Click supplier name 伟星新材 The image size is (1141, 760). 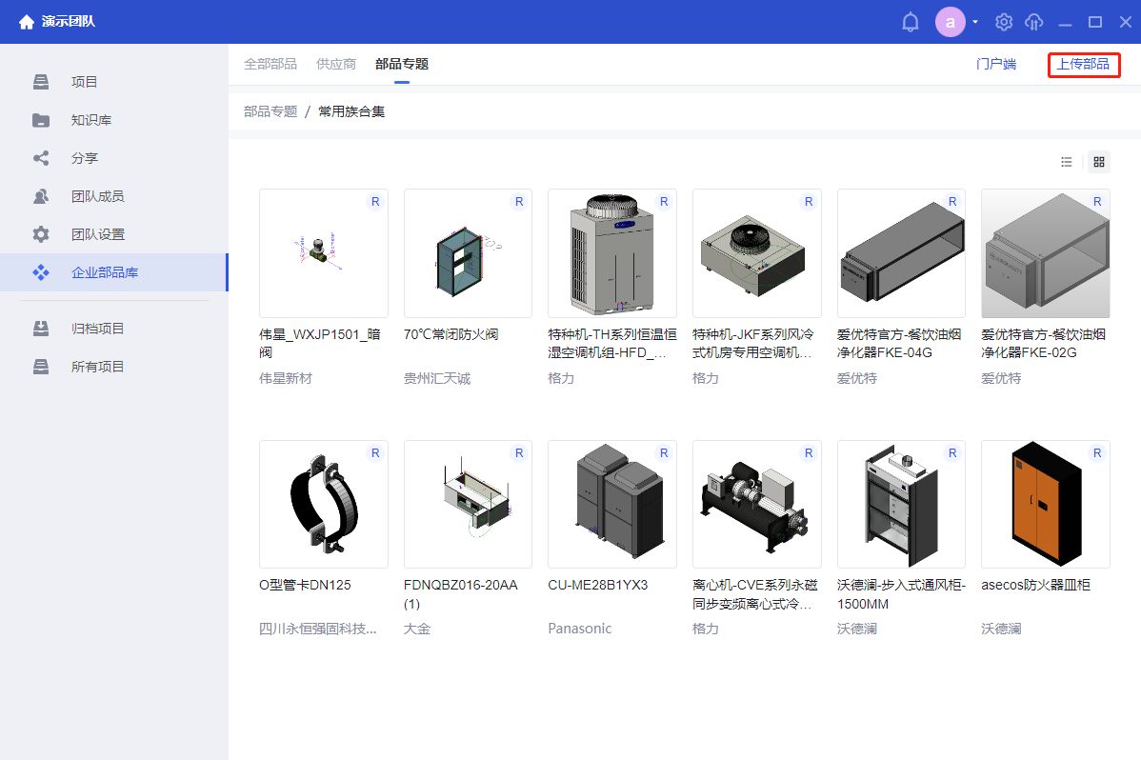(x=286, y=378)
